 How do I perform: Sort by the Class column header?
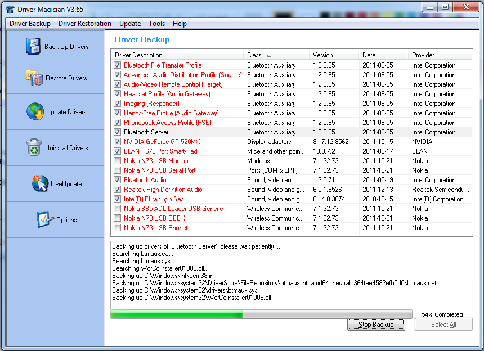pyautogui.click(x=276, y=55)
